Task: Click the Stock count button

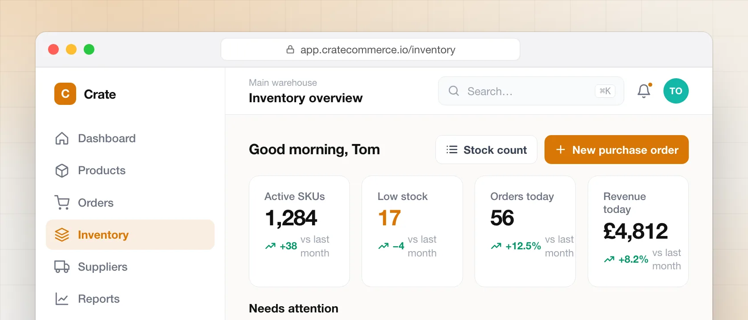Action: pos(486,150)
